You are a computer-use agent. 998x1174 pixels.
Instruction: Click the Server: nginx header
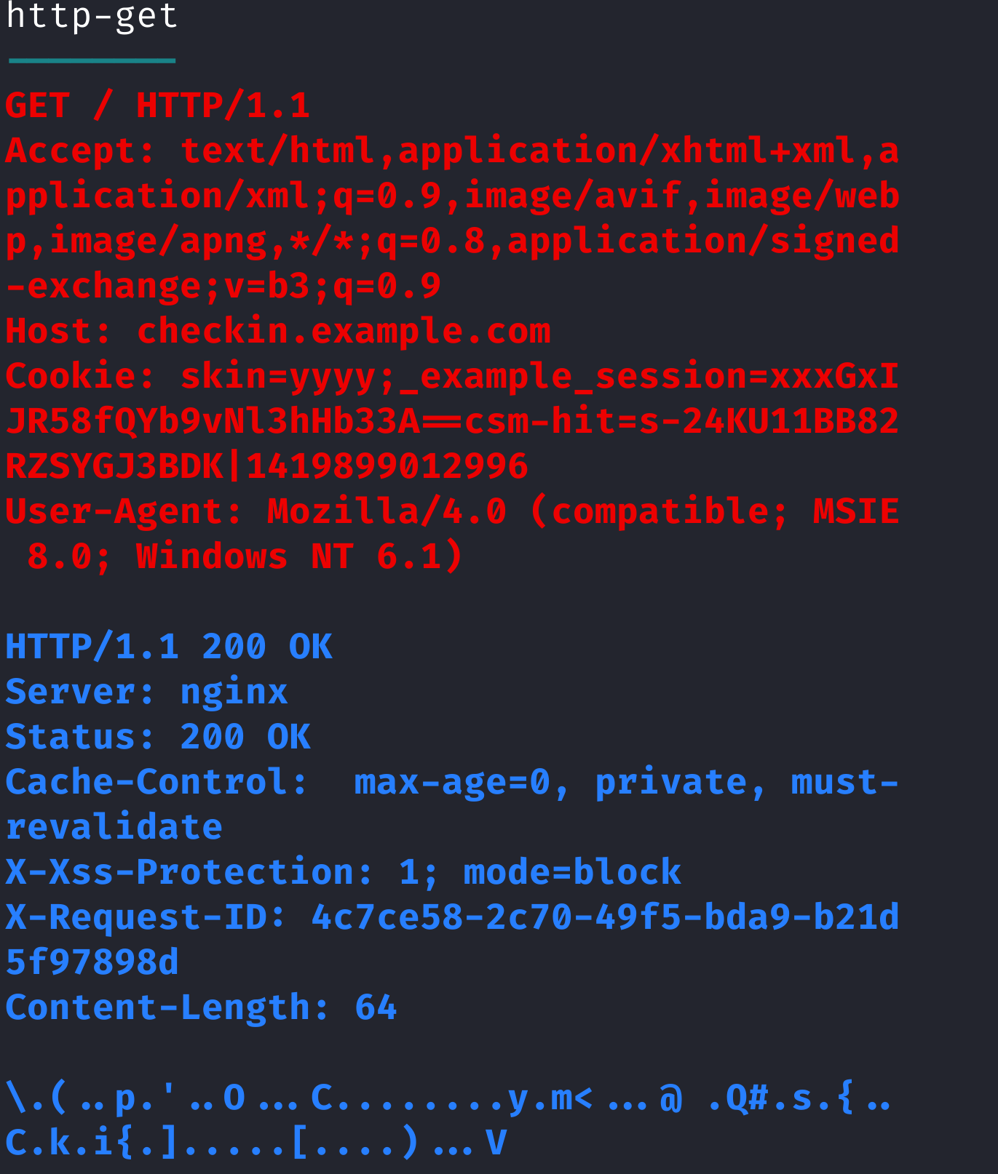point(146,692)
